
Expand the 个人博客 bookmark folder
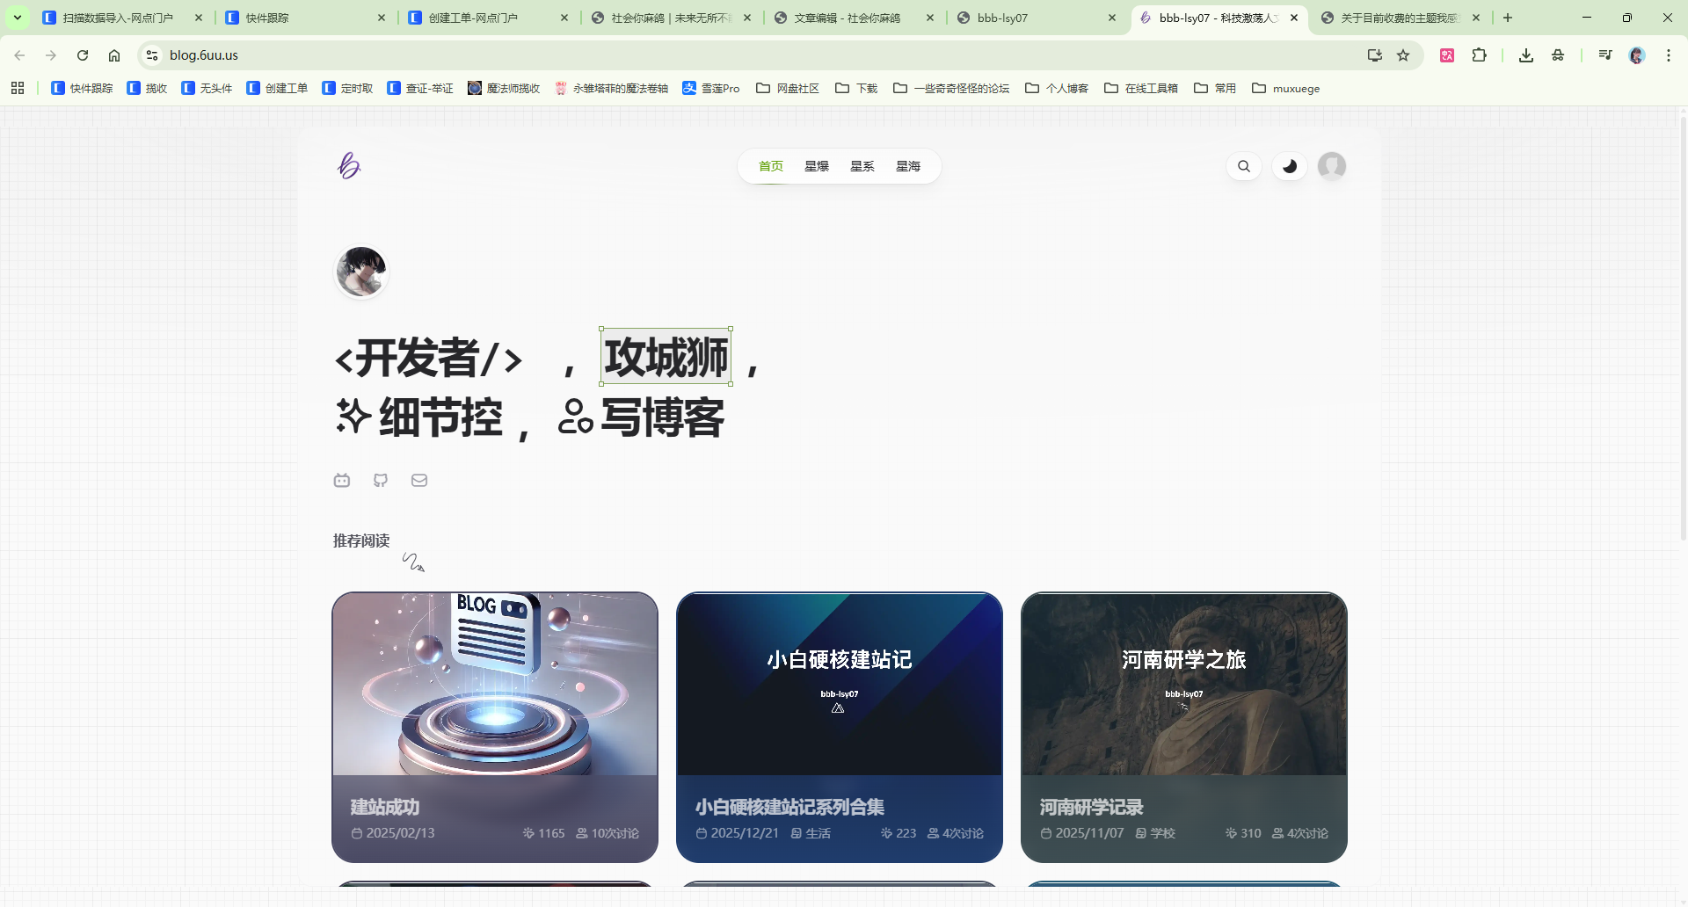pos(1057,88)
